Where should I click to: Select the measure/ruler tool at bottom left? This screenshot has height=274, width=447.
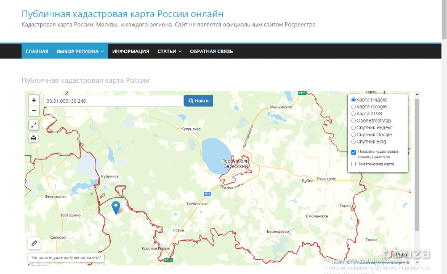34,243
